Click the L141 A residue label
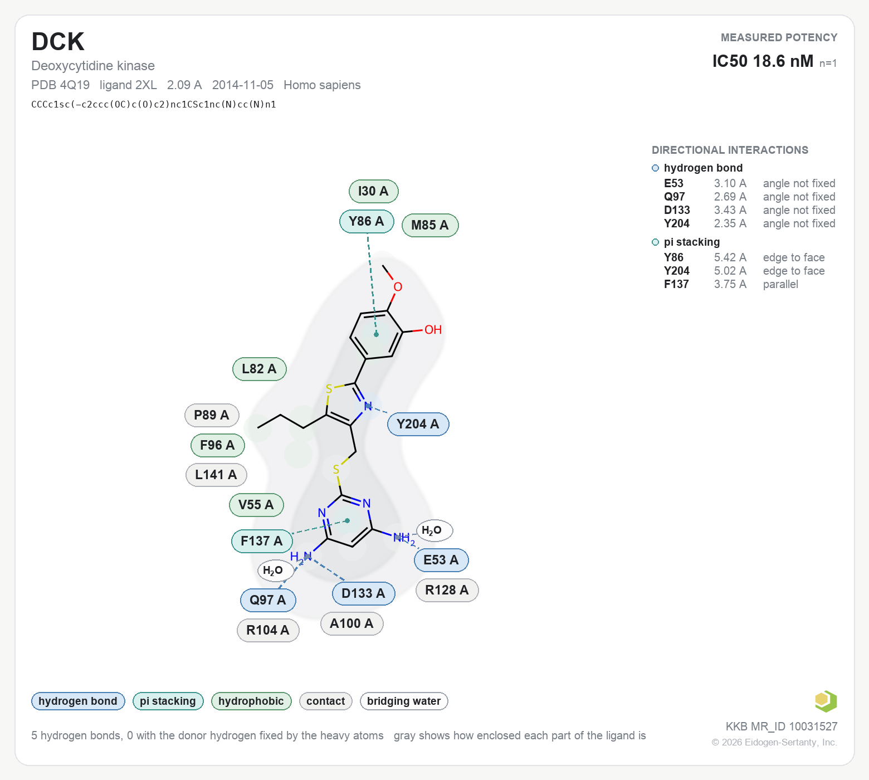Viewport: 869px width, 780px height. [216, 475]
